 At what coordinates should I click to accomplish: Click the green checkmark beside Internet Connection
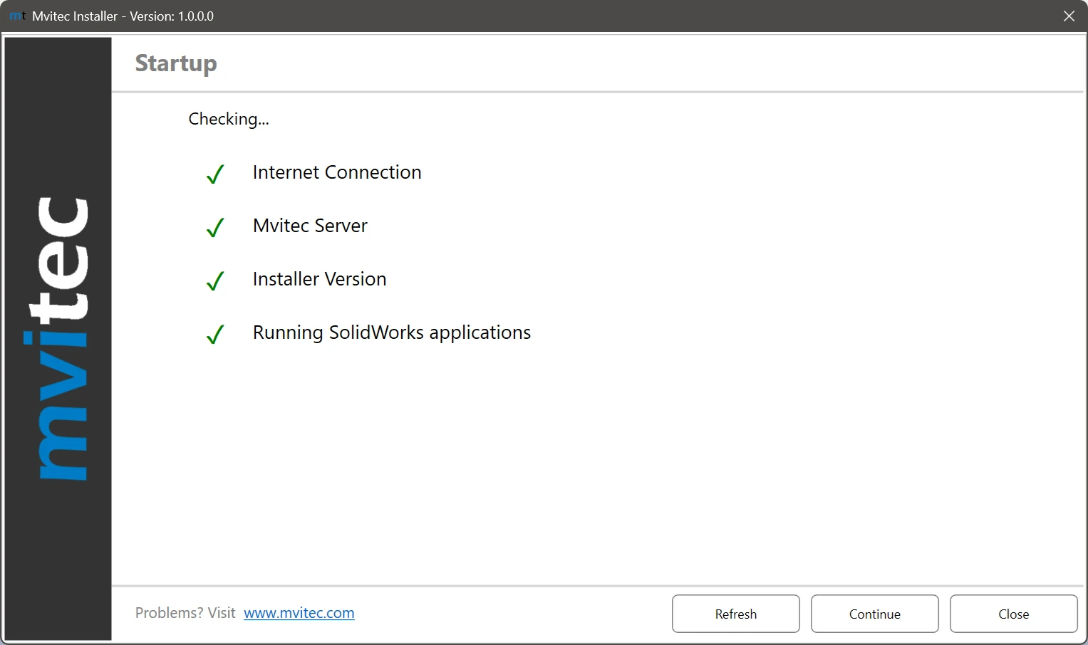[x=214, y=174]
